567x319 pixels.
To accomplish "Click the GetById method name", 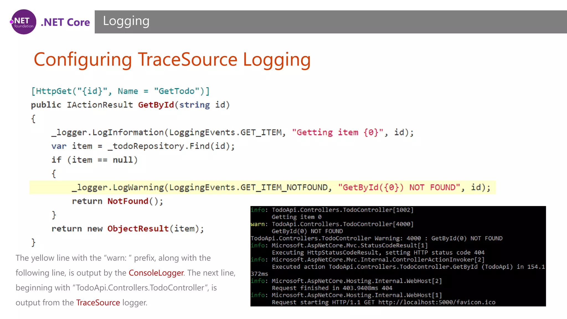I will pos(156,105).
